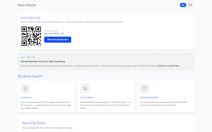Click the Nostalgia Simplified heart icon
The height and width of the screenshot is (132, 212).
tap(144, 88)
